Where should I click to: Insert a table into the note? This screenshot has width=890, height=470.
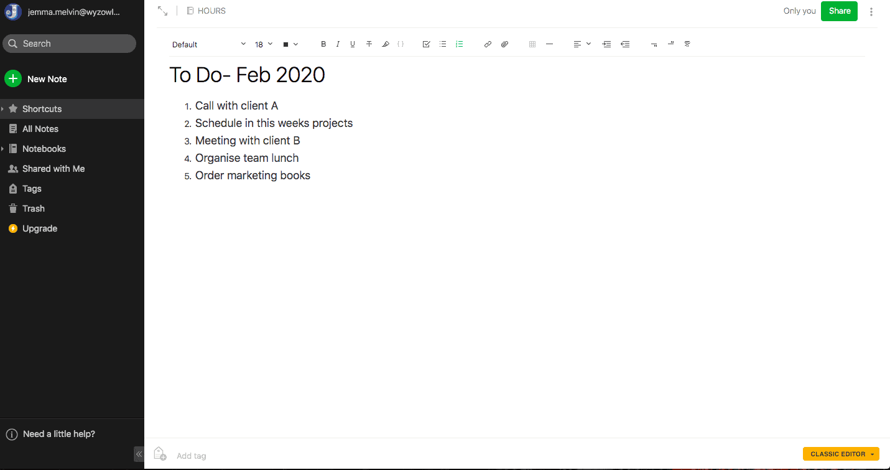click(532, 44)
